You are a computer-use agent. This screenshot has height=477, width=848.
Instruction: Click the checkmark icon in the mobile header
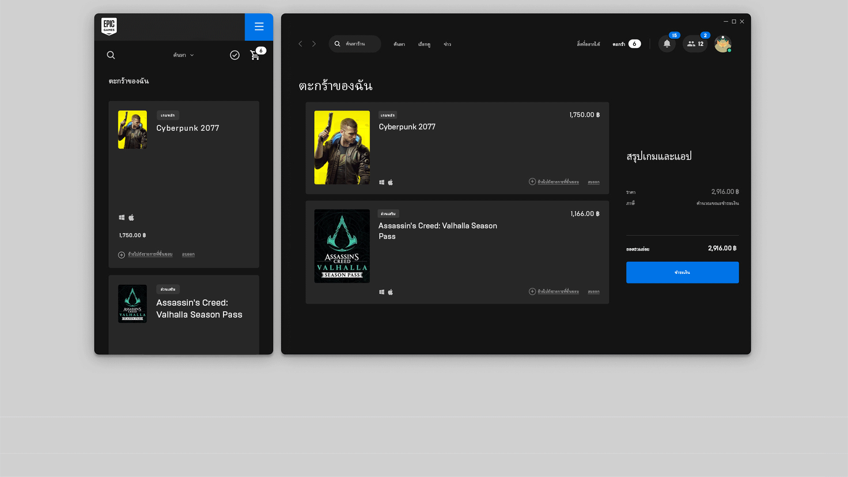[235, 55]
